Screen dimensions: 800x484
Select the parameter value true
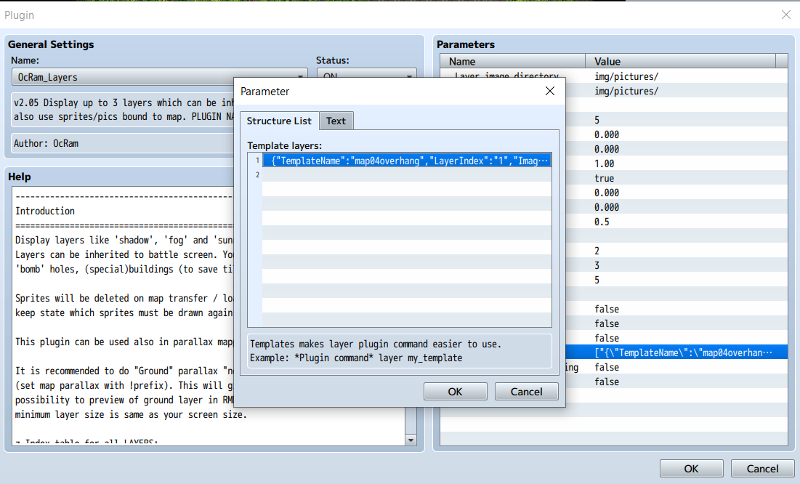pos(604,178)
